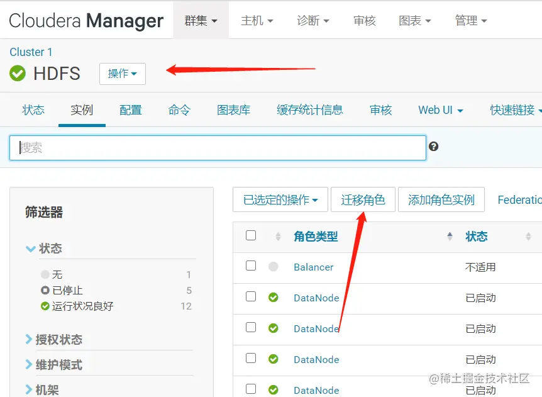The height and width of the screenshot is (397, 542).
Task: Open the 操作 dropdown next to HDFS
Action: click(123, 74)
